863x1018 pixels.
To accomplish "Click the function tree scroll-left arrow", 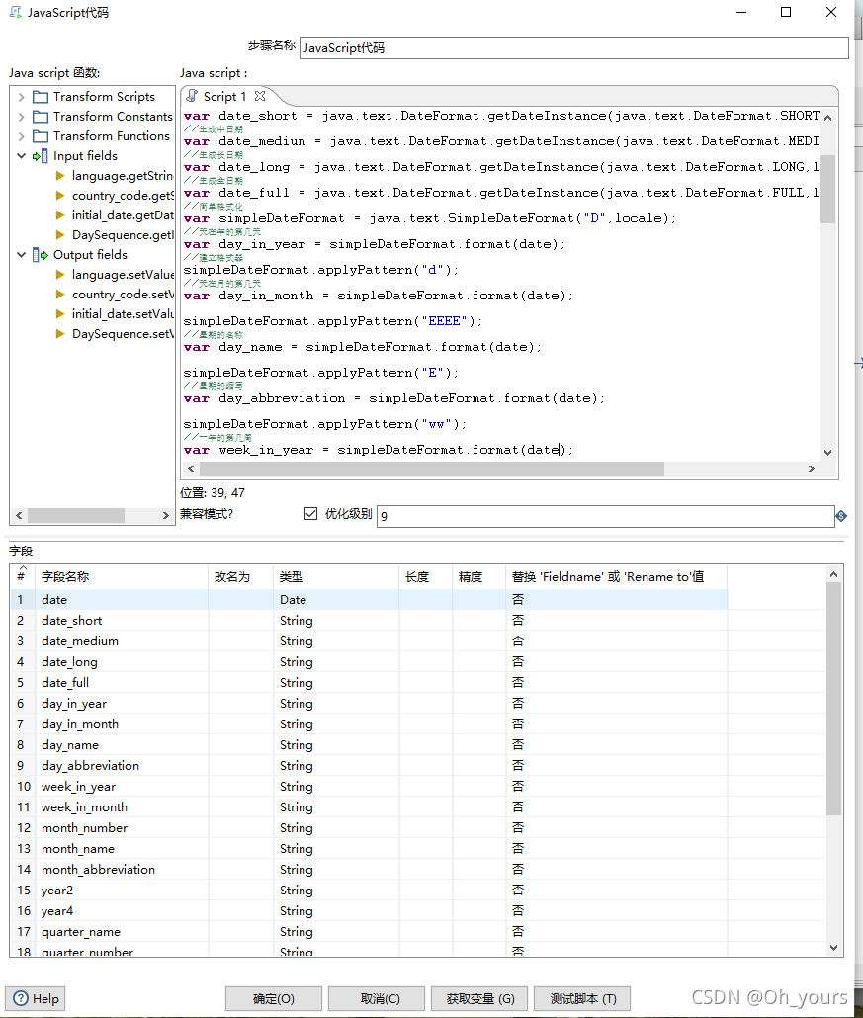I will (x=19, y=516).
